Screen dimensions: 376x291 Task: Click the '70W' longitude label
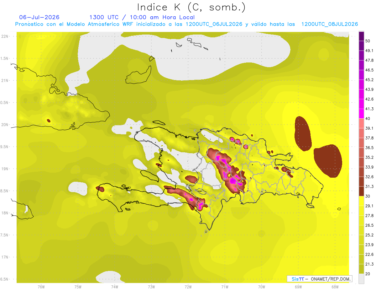262,287
